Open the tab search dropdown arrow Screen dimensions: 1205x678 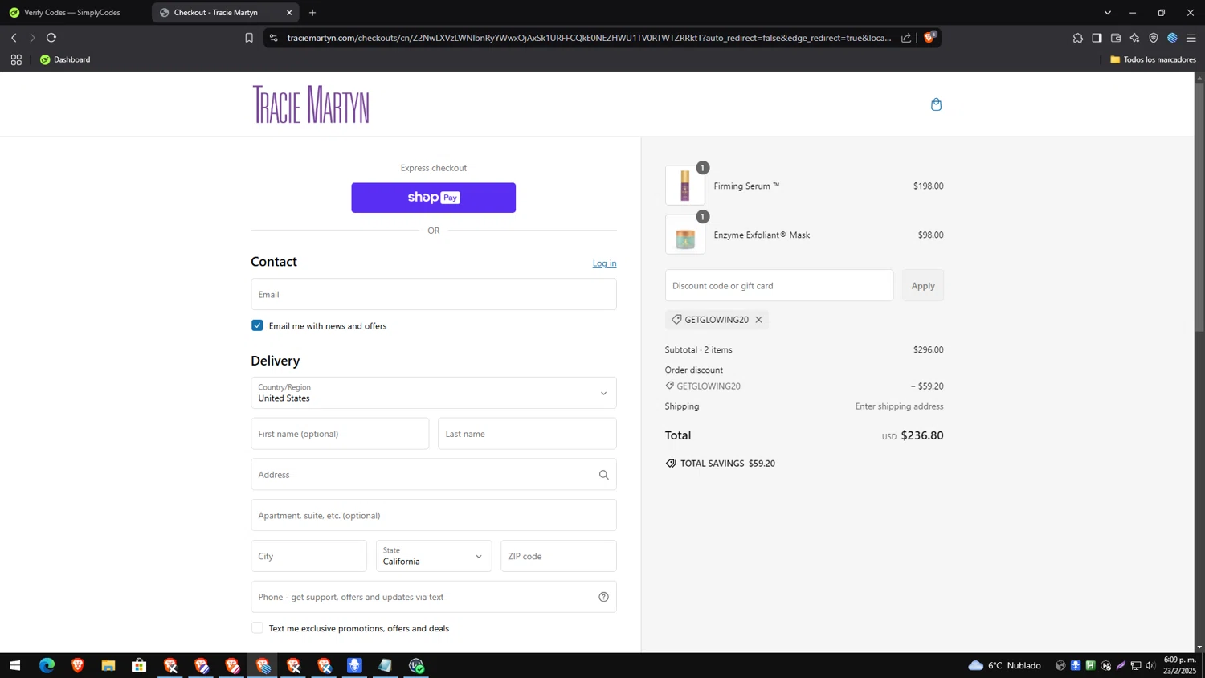pyautogui.click(x=1107, y=13)
